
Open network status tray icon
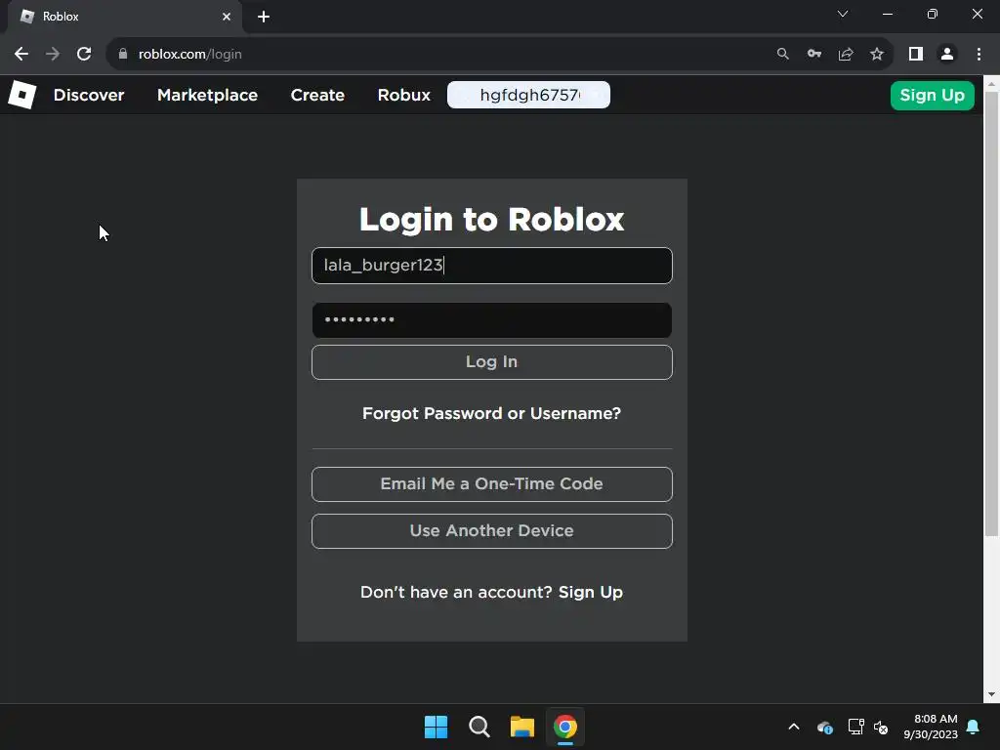tap(855, 727)
